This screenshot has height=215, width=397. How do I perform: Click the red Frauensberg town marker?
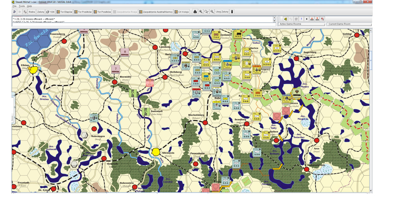click(64, 41)
